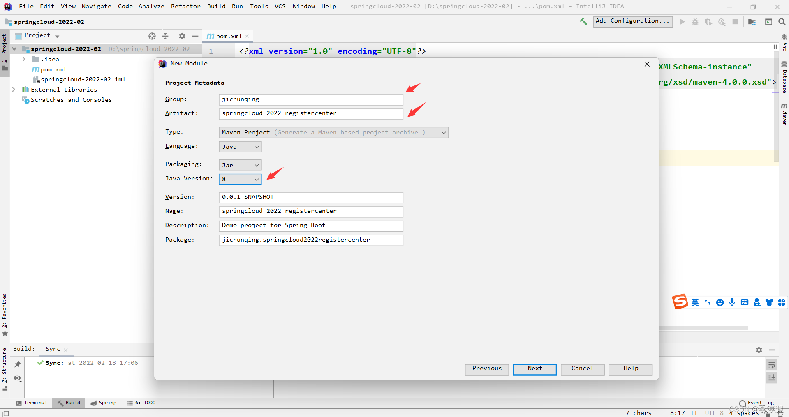This screenshot has width=789, height=417.
Task: Open the VCS menu
Action: click(x=280, y=6)
